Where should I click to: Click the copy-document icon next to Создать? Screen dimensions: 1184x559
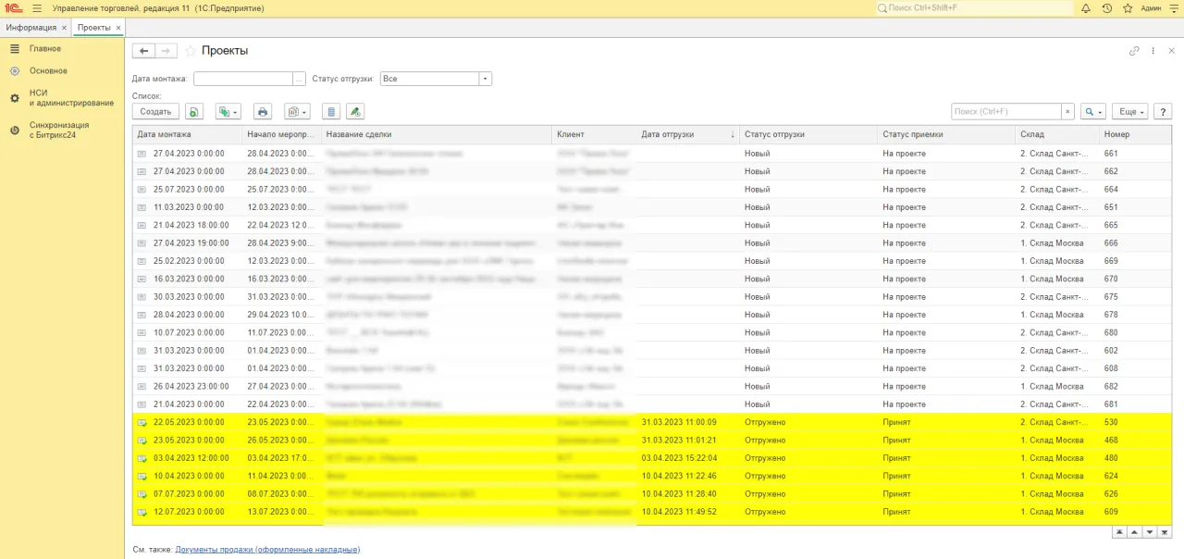pos(193,112)
